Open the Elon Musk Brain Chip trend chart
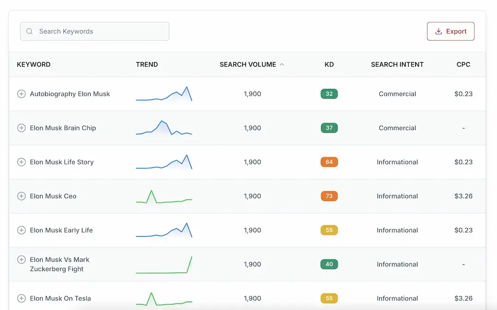 164,128
